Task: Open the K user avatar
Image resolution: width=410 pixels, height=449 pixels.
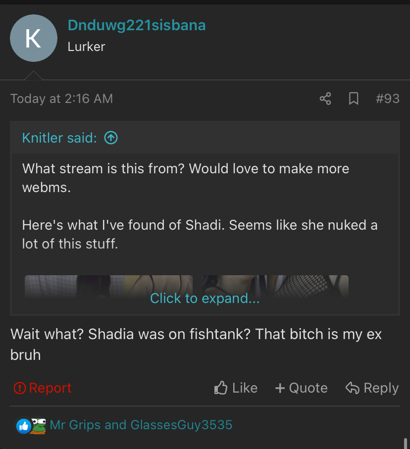Action: click(x=34, y=38)
